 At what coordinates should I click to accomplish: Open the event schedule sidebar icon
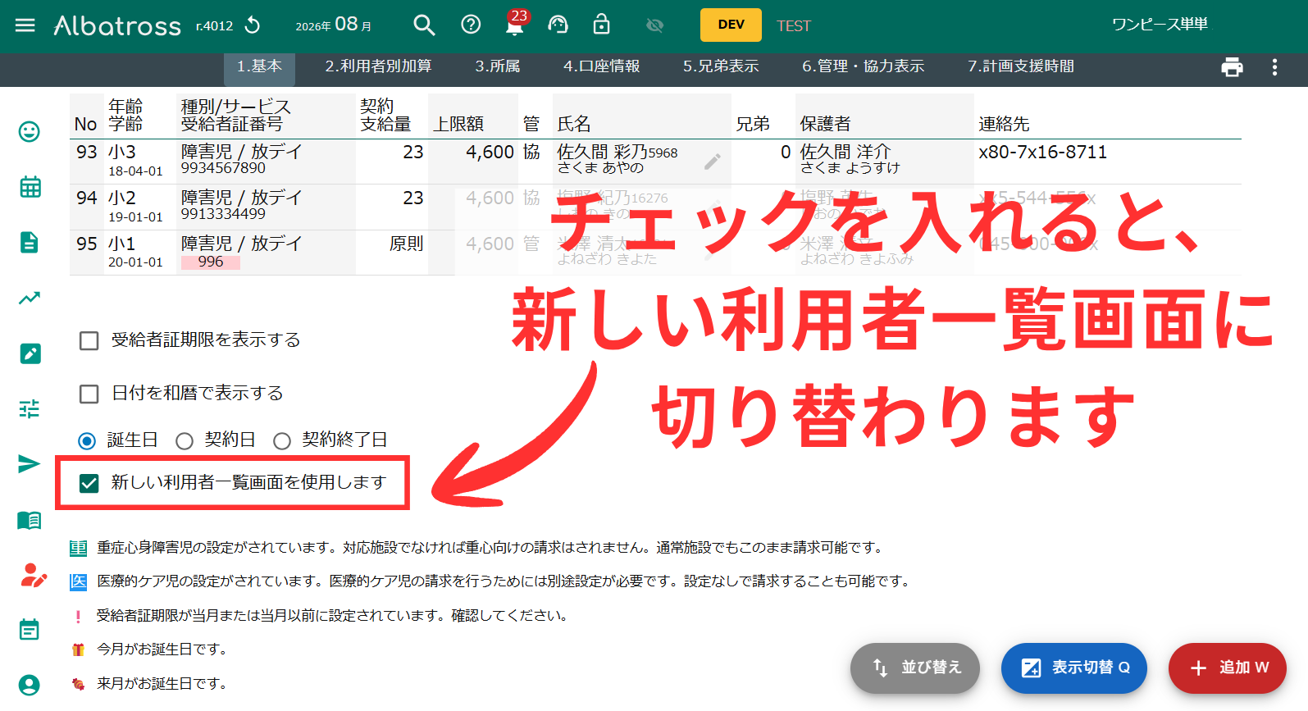[x=30, y=630]
